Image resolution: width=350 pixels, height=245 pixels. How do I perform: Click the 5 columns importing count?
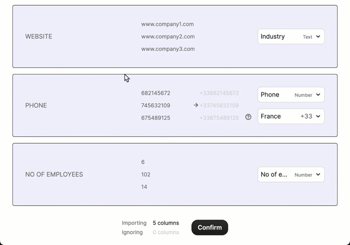(166, 223)
